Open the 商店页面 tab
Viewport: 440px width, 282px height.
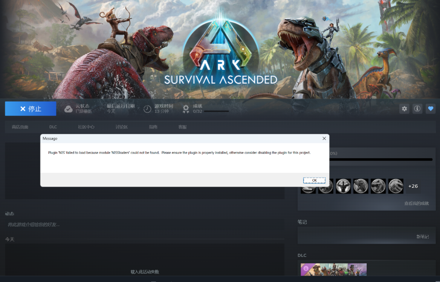coord(20,127)
